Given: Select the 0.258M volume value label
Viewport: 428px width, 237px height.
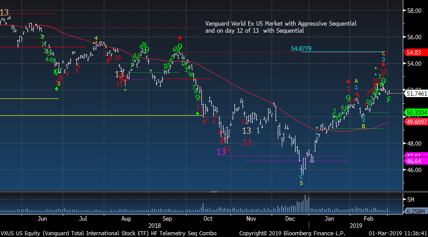Looking at the screenshot, I should (416, 211).
